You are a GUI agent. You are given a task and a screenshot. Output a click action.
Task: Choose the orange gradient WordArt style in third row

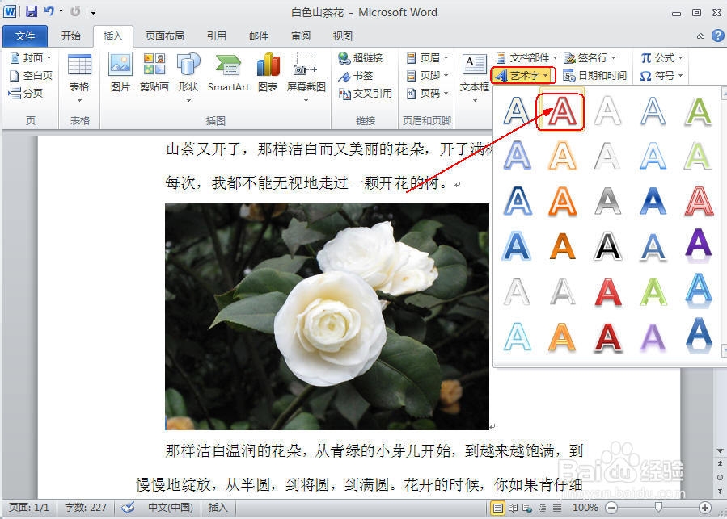(562, 201)
